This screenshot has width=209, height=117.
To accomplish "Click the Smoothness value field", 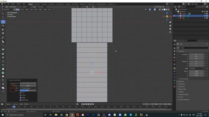I will coord(28,86).
